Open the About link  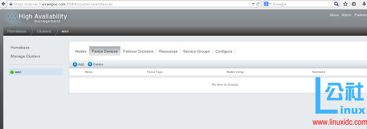[x=334, y=15]
